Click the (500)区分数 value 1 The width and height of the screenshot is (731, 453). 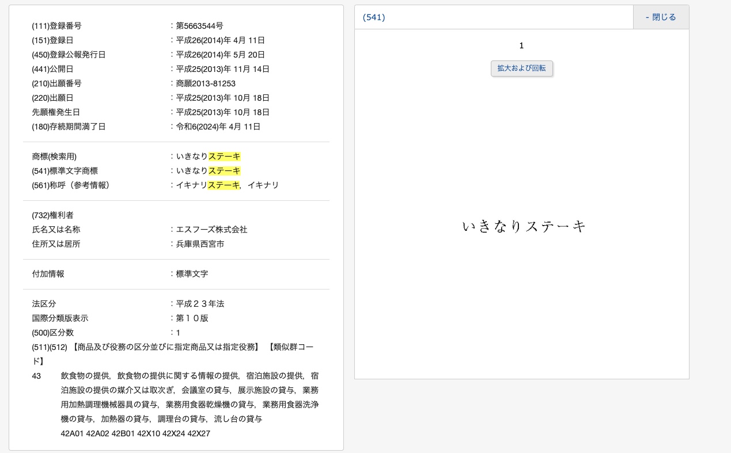178,333
